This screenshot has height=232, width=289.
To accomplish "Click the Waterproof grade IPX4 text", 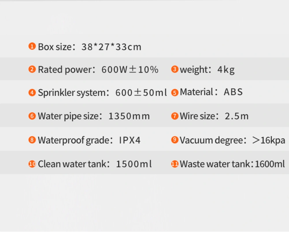I will (x=89, y=140).
